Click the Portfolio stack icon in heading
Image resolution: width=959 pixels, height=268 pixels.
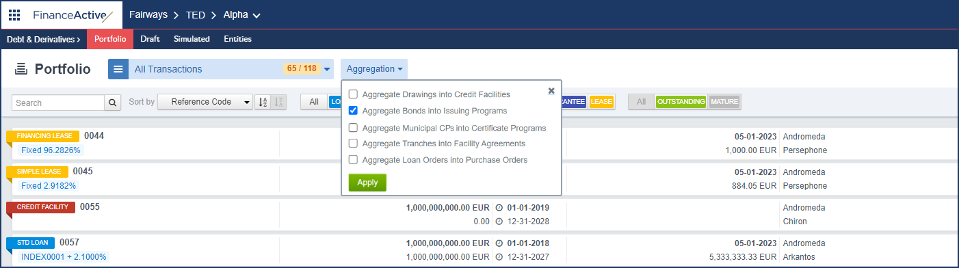(x=21, y=68)
